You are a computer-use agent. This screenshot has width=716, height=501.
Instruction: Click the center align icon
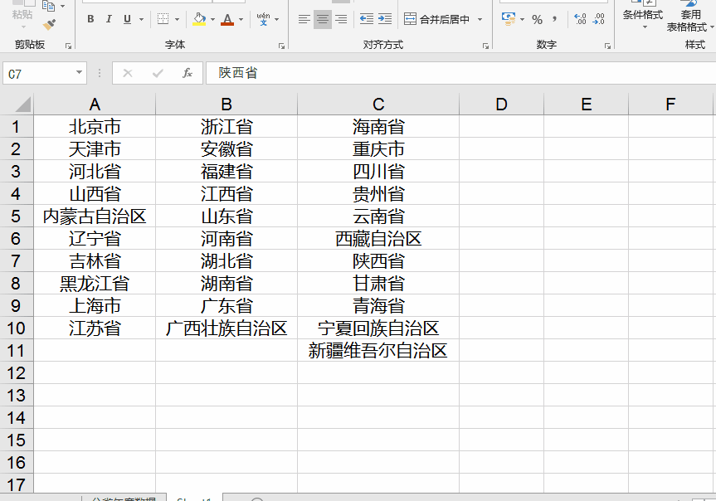point(323,19)
